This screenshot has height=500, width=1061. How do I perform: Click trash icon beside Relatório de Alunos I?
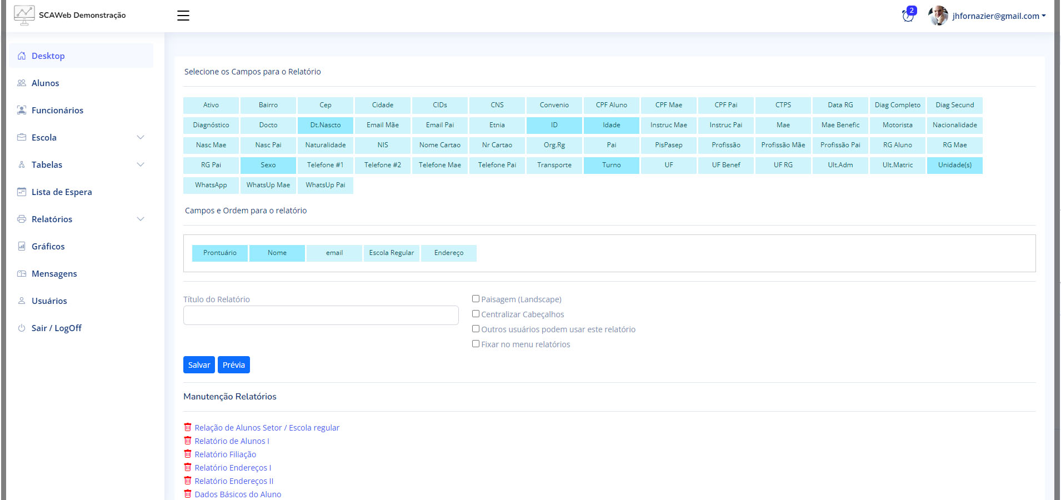(x=188, y=441)
